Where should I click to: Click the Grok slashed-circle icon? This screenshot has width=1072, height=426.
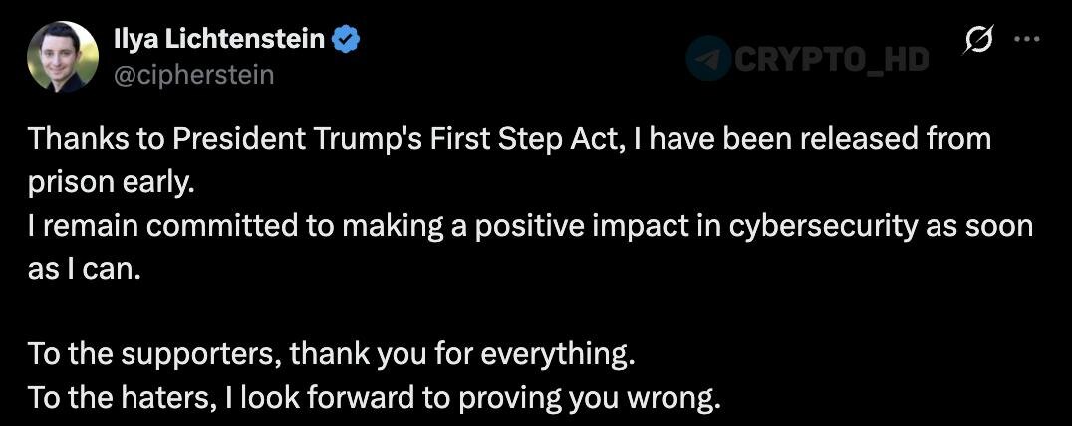pos(978,40)
